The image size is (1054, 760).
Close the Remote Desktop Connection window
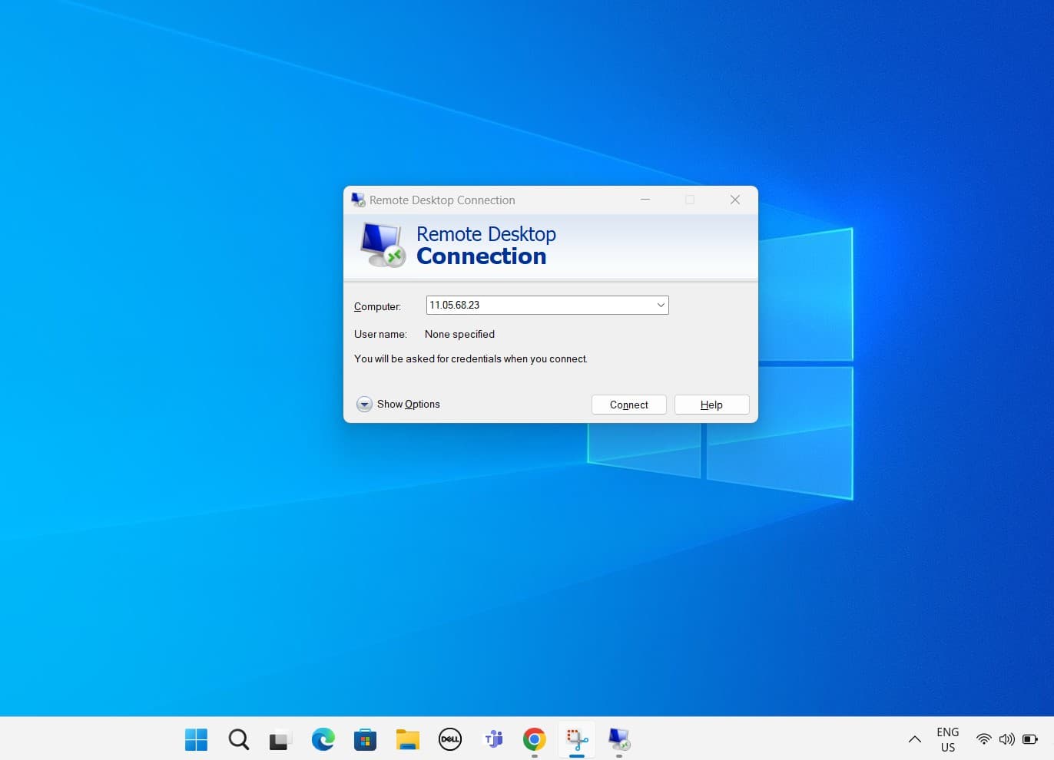click(735, 200)
